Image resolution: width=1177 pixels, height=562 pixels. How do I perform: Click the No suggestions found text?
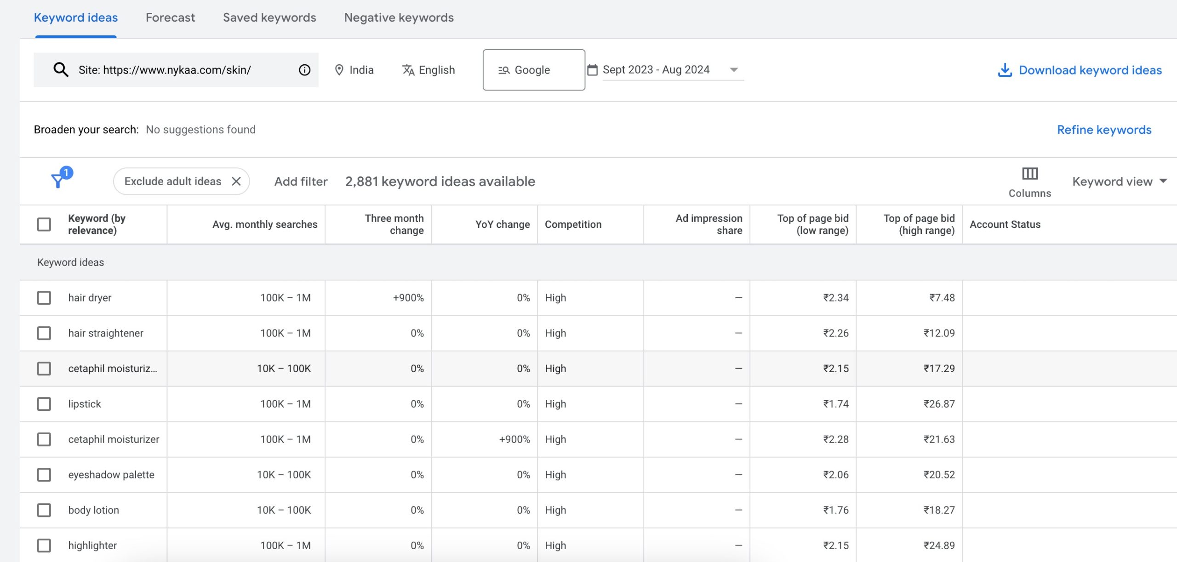pos(200,130)
